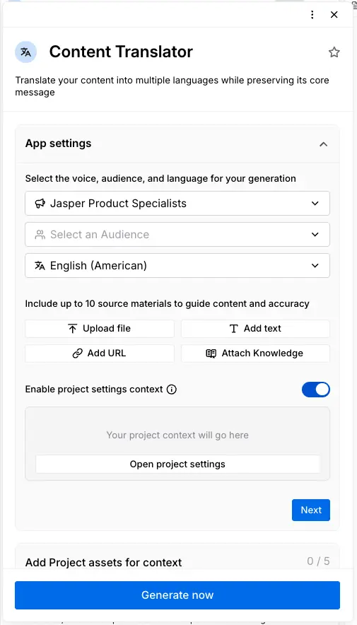
Task: Click the Add URL button
Action: click(x=100, y=354)
